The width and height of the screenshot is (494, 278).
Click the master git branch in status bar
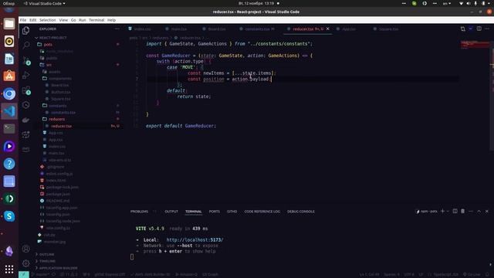coord(42,275)
